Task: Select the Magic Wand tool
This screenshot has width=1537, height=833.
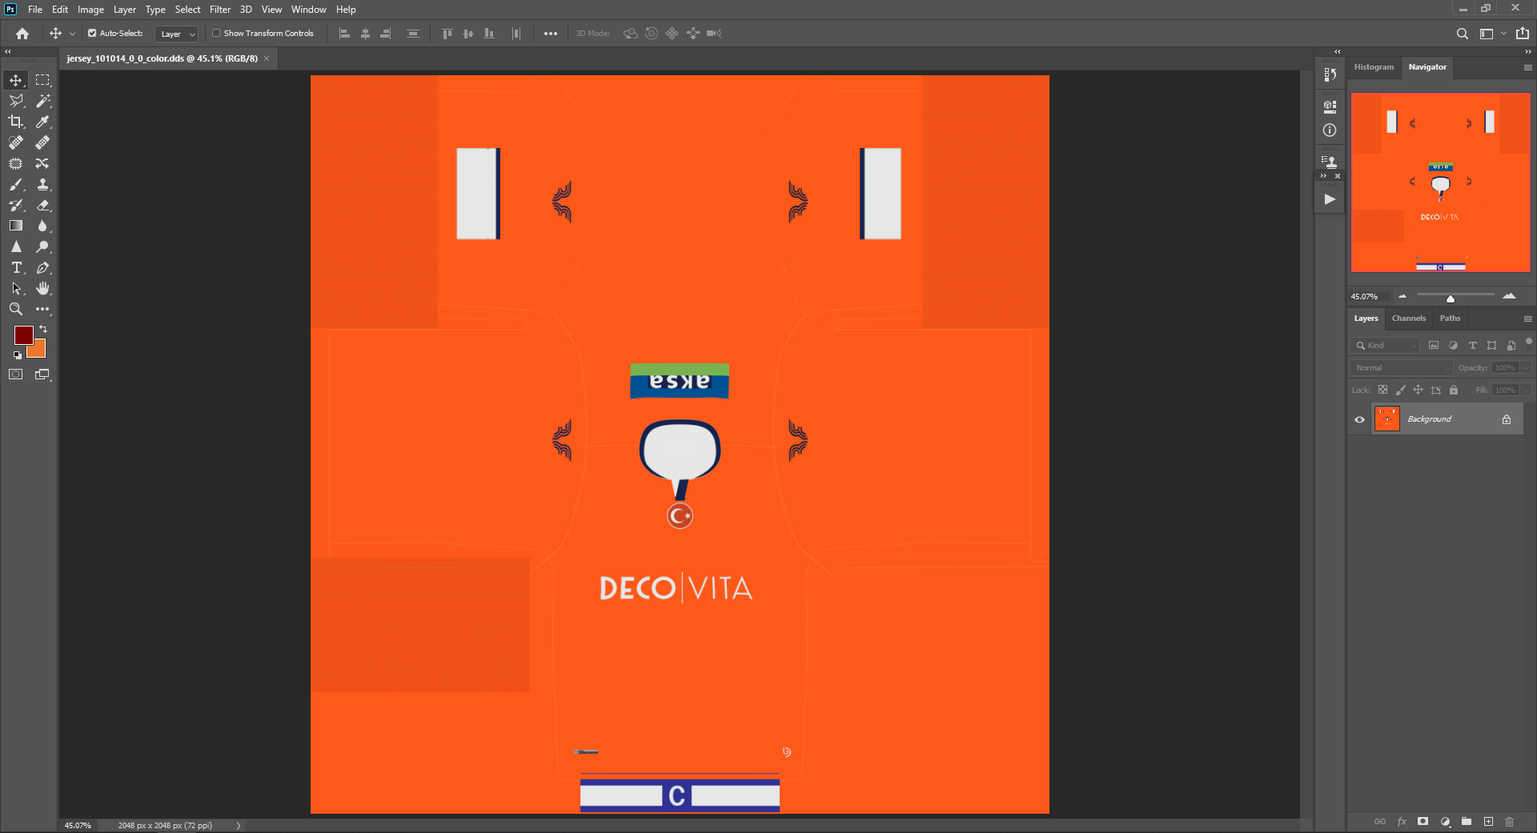Action: [43, 101]
